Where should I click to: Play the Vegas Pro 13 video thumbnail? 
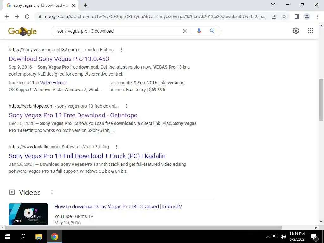[28, 214]
